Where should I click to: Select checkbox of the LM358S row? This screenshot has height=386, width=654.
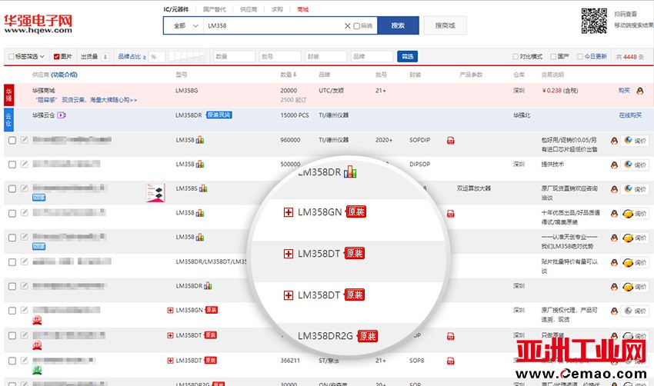12,189
